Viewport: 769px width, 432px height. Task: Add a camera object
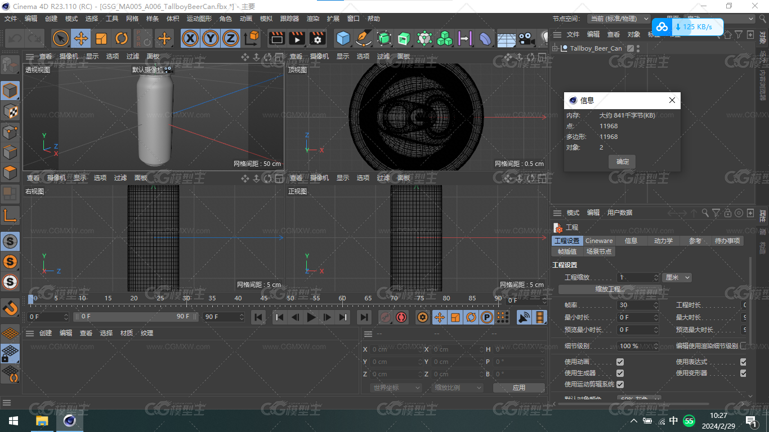526,38
